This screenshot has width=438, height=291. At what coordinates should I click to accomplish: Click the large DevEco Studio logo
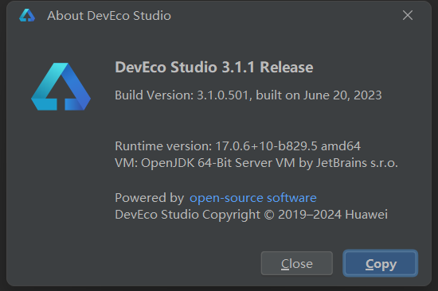(61, 87)
